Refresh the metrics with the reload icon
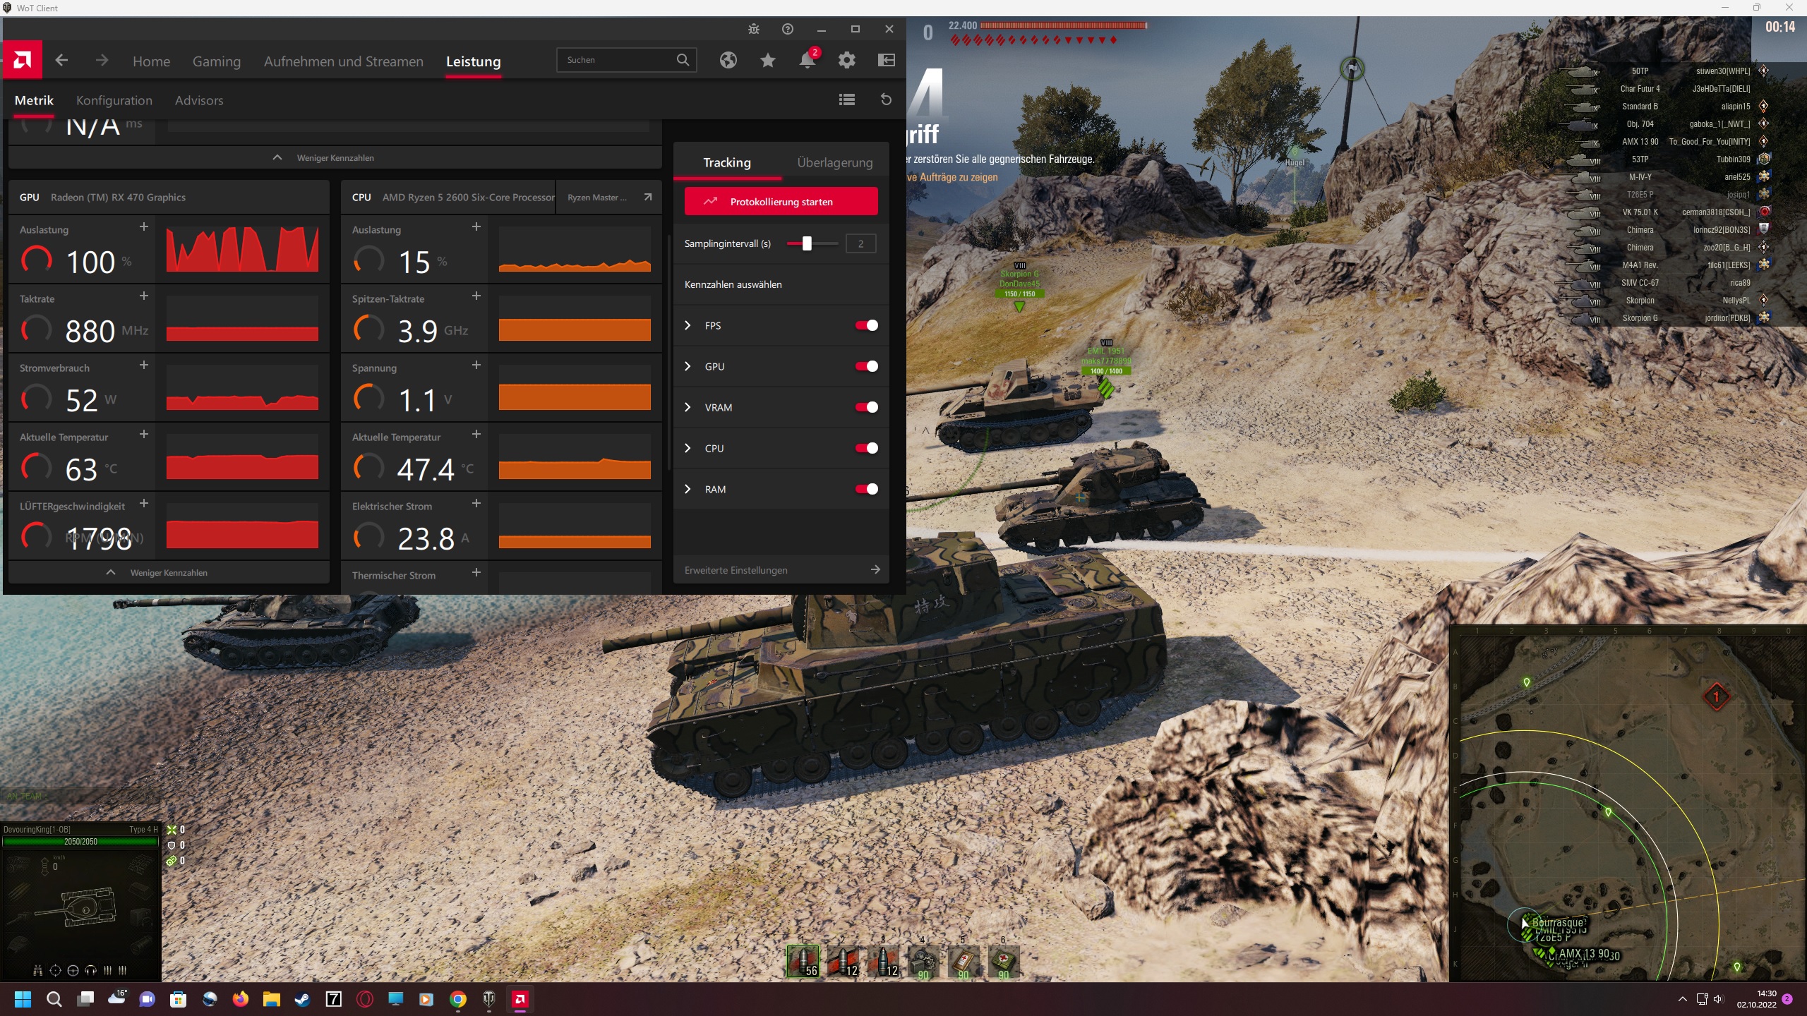This screenshot has height=1016, width=1807. click(885, 99)
